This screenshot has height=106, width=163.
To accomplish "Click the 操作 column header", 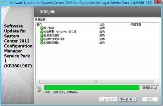I will (x=67, y=25).
